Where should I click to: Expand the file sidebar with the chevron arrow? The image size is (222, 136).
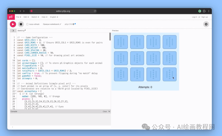pyautogui.click(x=13, y=31)
